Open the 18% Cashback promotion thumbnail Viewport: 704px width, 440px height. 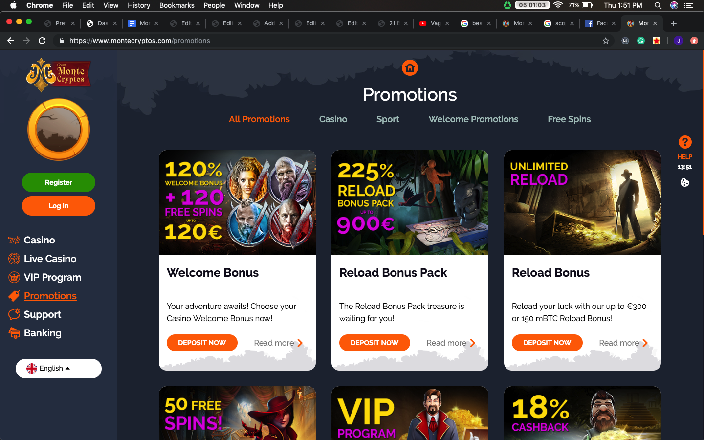tap(582, 413)
